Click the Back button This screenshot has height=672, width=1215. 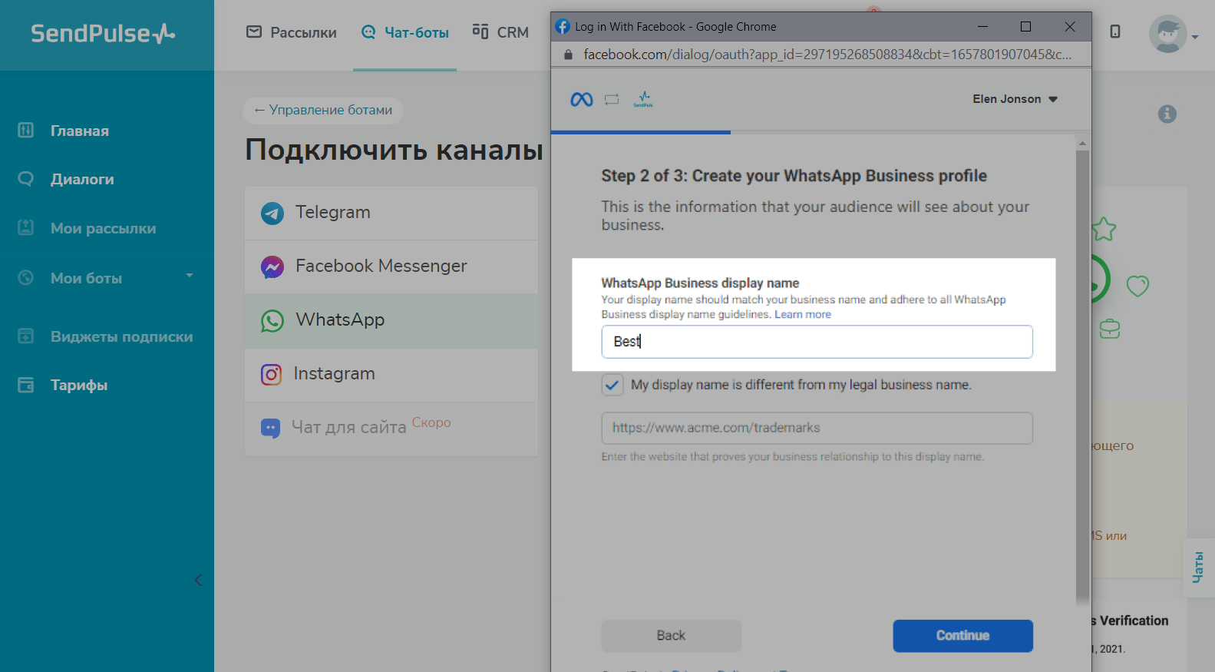[x=672, y=636]
